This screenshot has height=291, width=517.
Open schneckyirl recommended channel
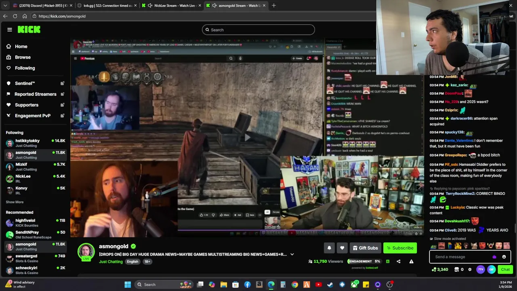coord(35,270)
